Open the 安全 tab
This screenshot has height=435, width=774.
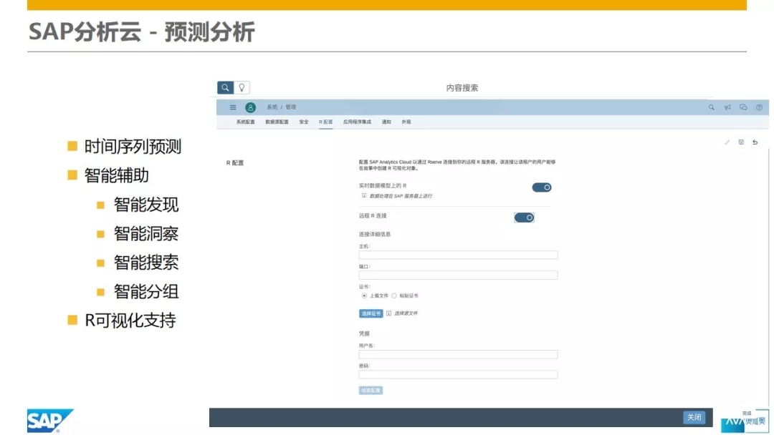click(304, 122)
